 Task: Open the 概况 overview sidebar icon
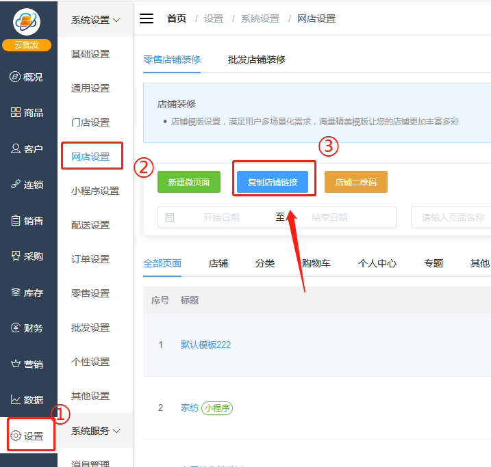[15, 77]
